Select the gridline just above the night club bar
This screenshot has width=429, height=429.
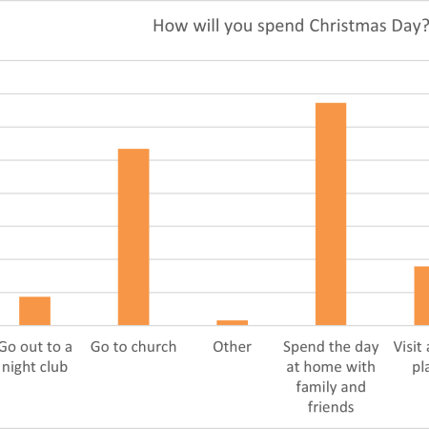point(214,293)
